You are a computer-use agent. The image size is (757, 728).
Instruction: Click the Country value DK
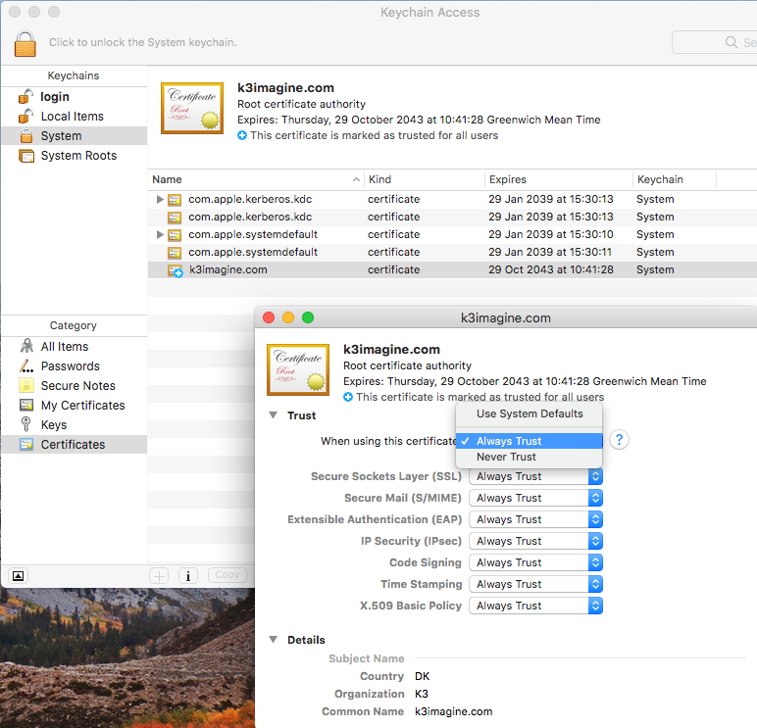(422, 676)
